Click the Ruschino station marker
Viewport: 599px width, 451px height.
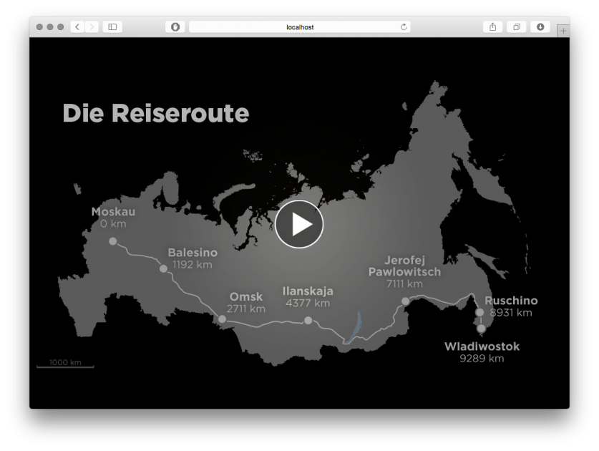479,312
